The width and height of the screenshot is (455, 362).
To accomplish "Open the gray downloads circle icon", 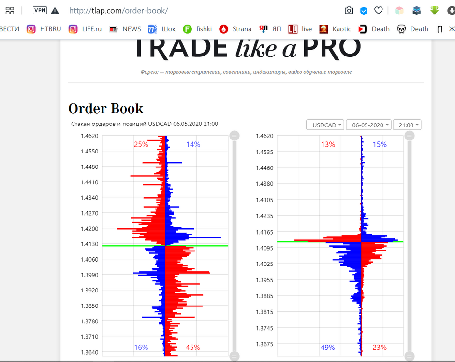I will coord(451,11).
